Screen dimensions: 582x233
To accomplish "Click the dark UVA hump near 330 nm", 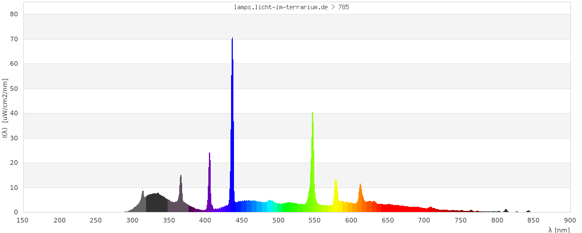I will (156, 203).
